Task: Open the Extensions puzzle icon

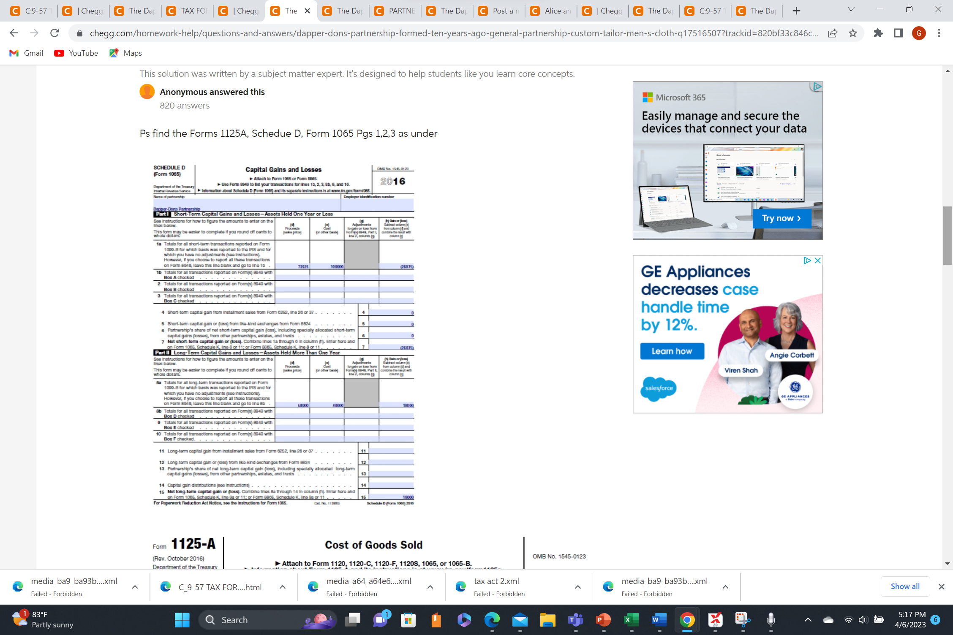Action: coord(878,33)
